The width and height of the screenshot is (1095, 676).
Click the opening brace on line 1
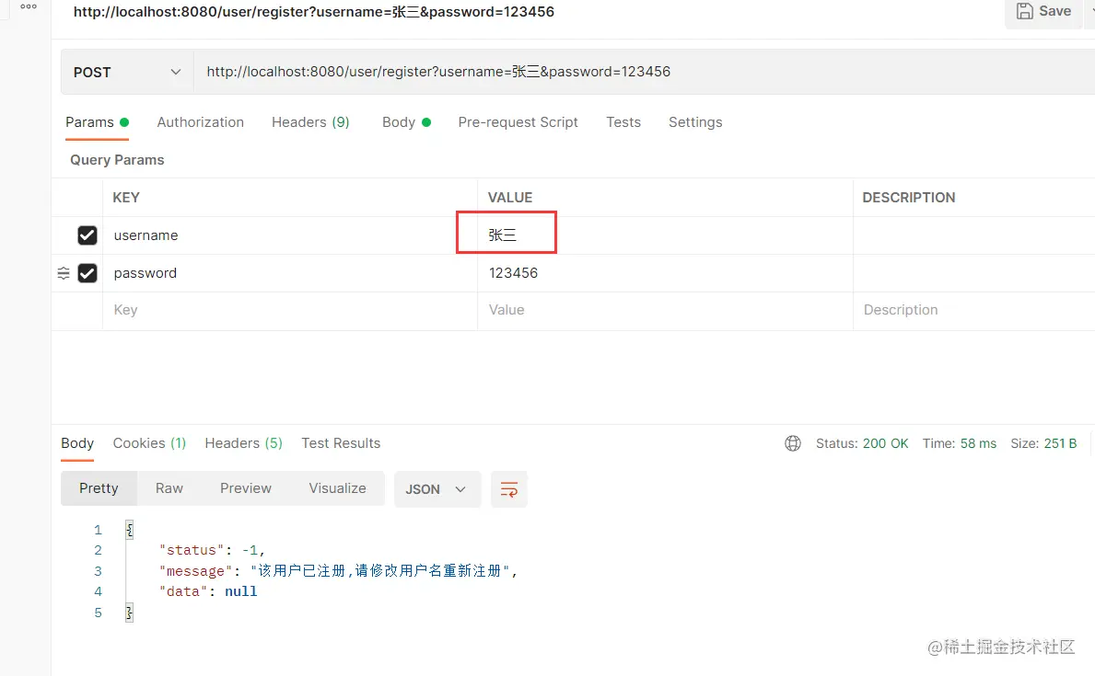129,530
